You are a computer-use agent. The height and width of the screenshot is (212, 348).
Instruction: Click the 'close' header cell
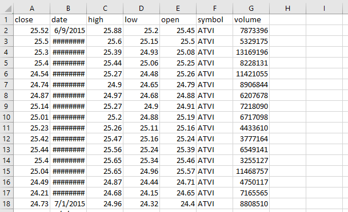(x=32, y=19)
